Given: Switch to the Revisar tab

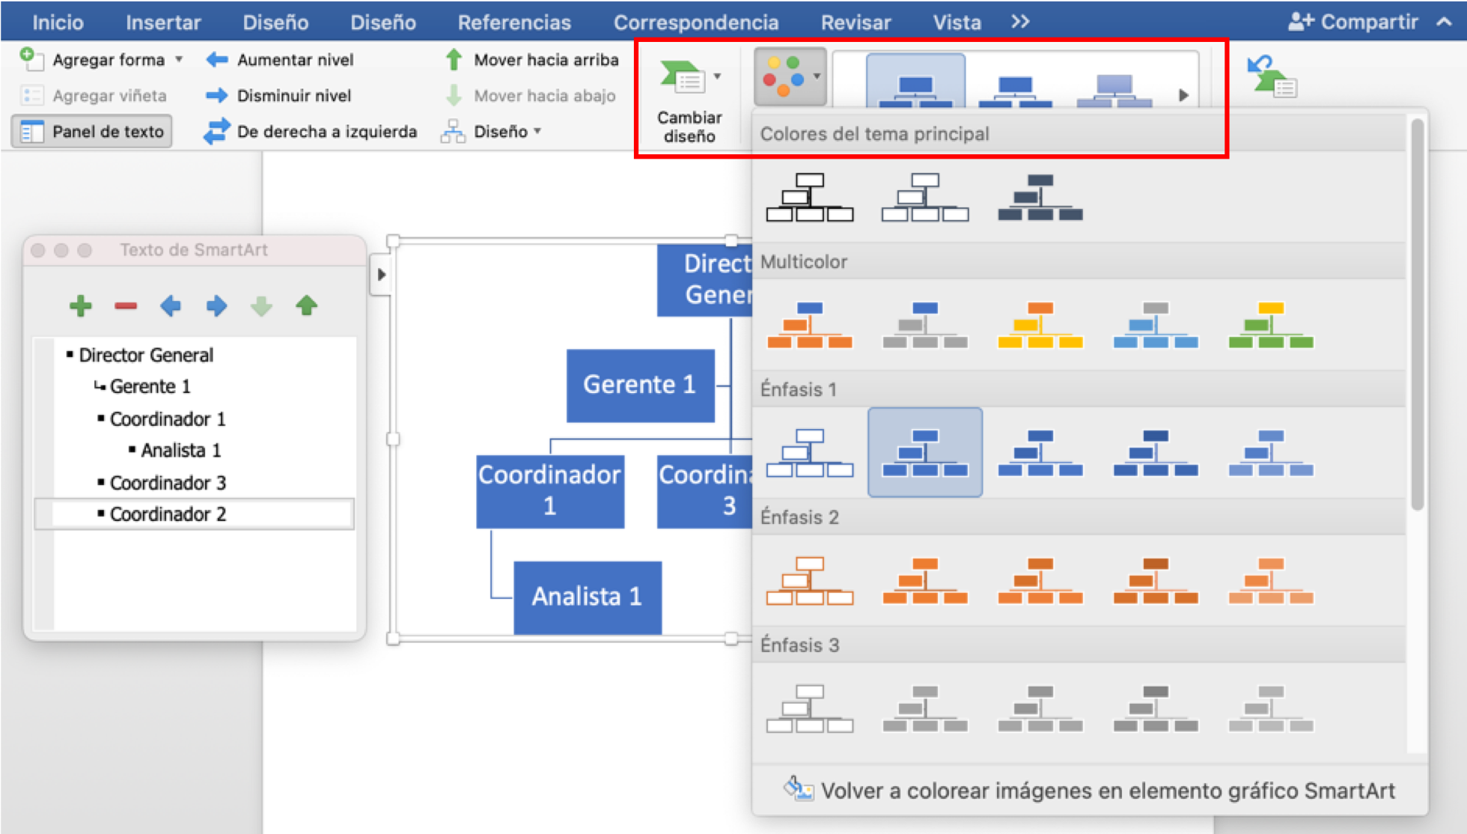Looking at the screenshot, I should click(x=856, y=22).
